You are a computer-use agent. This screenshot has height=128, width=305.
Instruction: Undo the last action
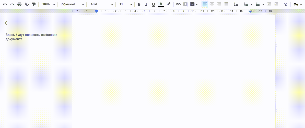pyautogui.click(x=5, y=4)
